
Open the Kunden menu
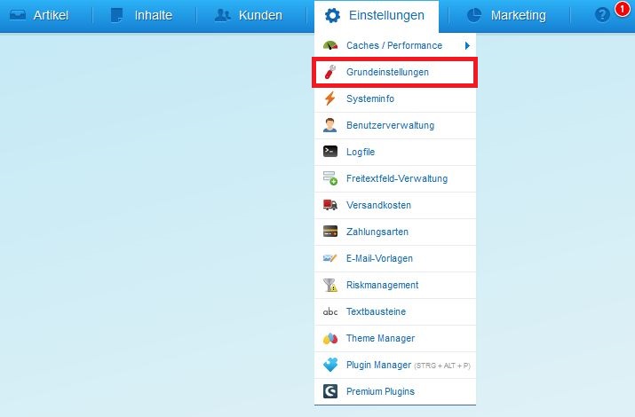pyautogui.click(x=249, y=15)
